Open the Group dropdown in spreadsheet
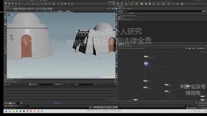 click(x=54, y=84)
